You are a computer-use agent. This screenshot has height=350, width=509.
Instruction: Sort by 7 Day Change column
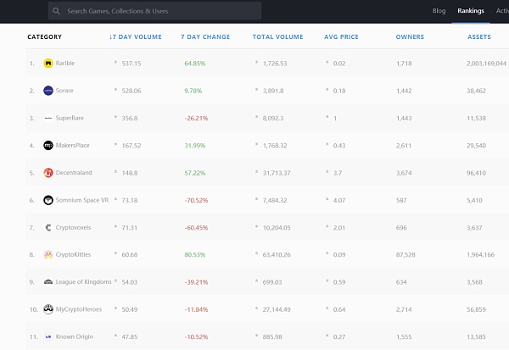tap(206, 37)
